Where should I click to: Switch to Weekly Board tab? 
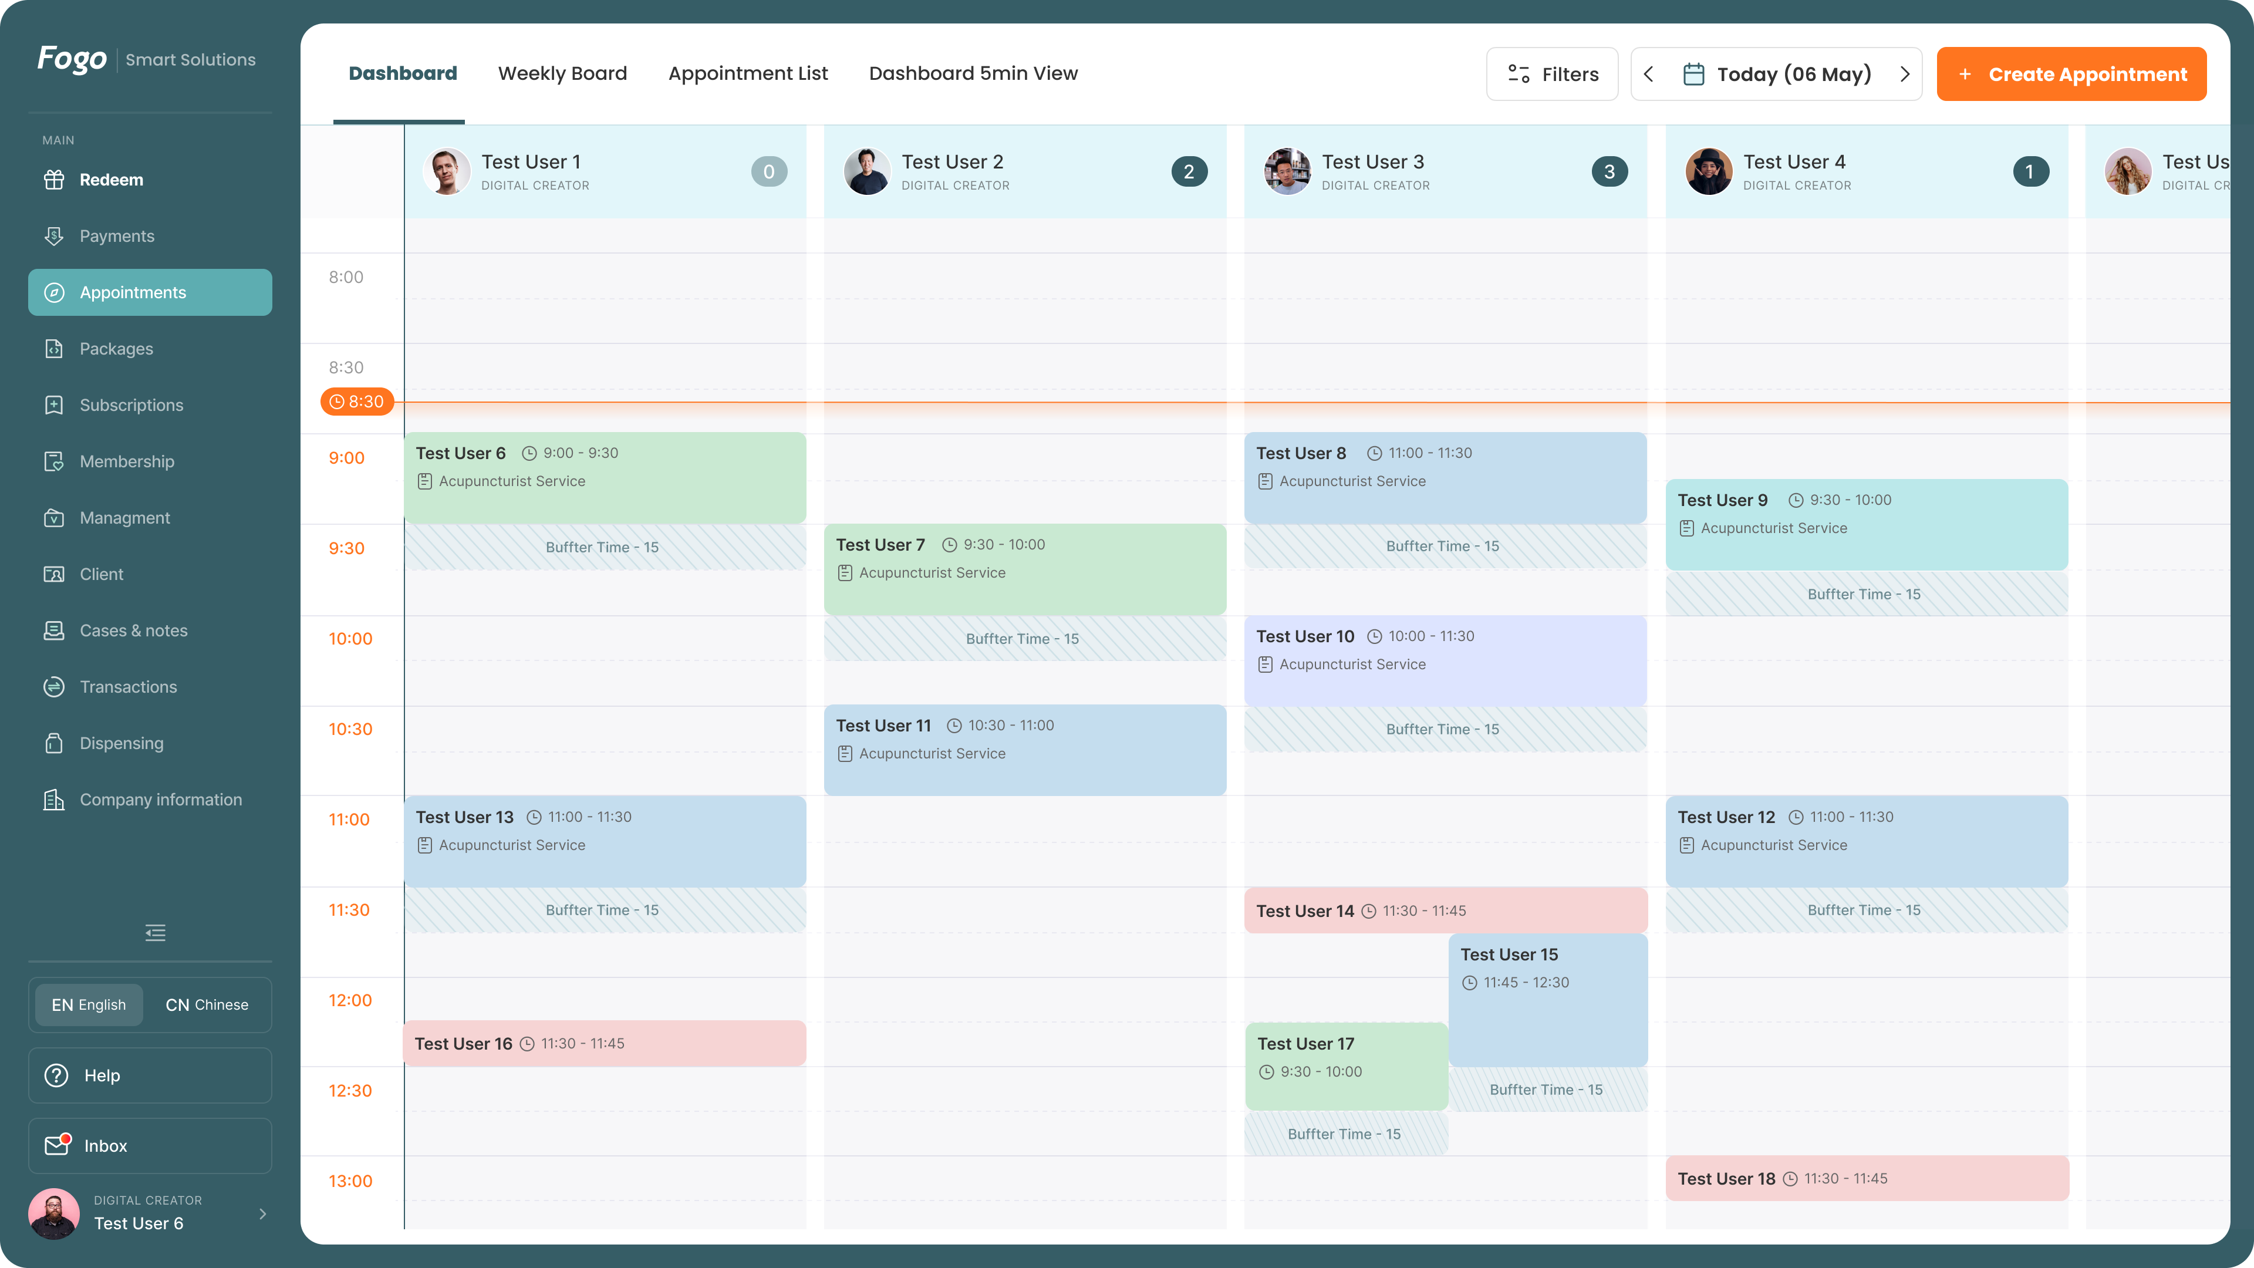[x=563, y=73]
